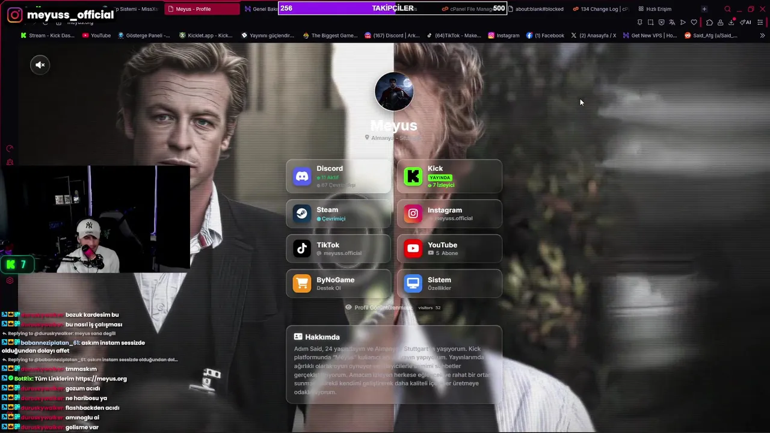The width and height of the screenshot is (770, 433).
Task: Open the YouTube channel card
Action: coord(449,248)
